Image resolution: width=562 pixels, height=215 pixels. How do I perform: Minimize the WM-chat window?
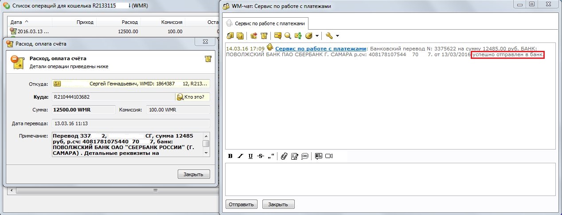pyautogui.click(x=520, y=4)
